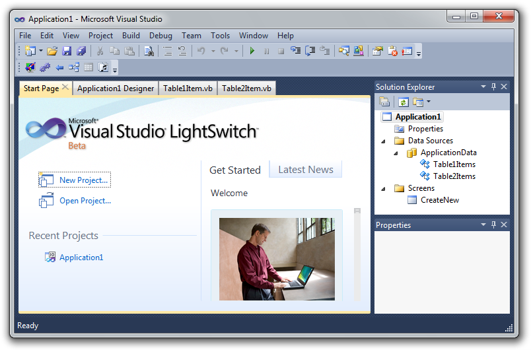Screen dimensions: 531x350
Task: Click the Save All icon
Action: pos(81,51)
